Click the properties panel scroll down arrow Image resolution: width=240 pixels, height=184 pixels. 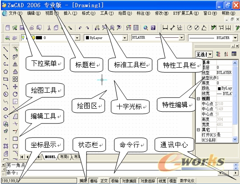(235, 139)
